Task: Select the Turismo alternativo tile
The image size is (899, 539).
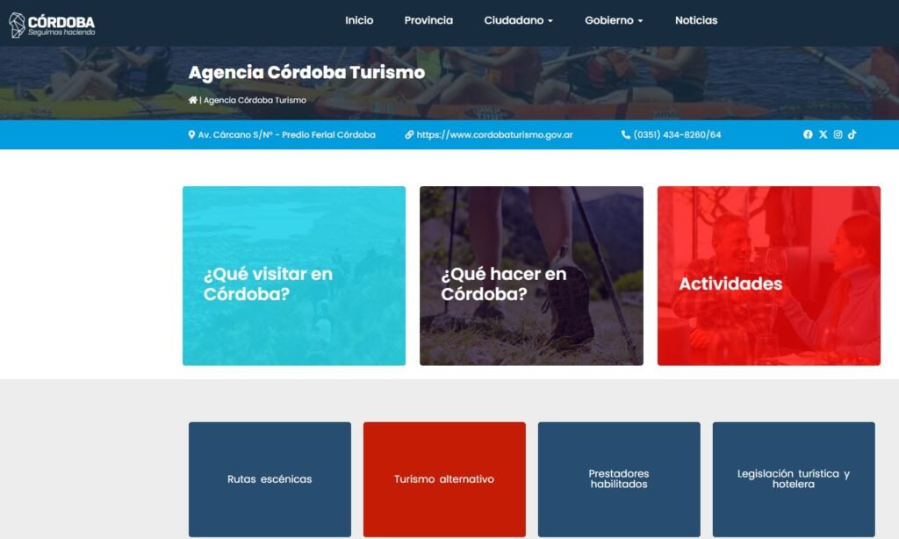Action: [444, 479]
